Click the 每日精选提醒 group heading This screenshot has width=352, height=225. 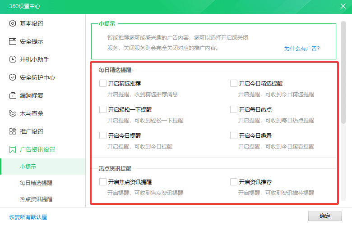[115, 70]
